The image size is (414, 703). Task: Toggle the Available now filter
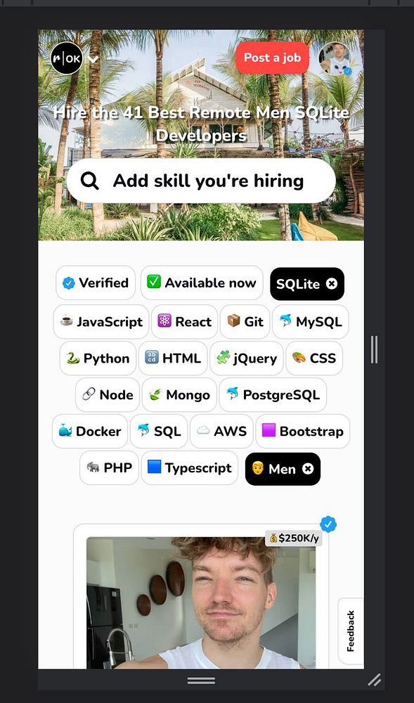pyautogui.click(x=202, y=283)
